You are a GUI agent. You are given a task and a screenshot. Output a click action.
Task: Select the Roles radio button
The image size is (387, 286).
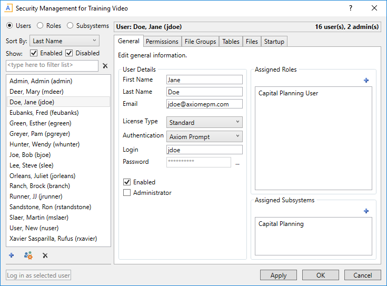(x=40, y=26)
